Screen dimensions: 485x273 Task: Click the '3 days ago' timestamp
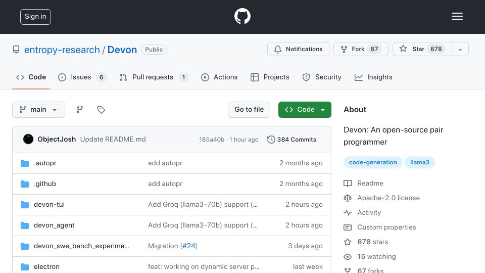pos(305,246)
